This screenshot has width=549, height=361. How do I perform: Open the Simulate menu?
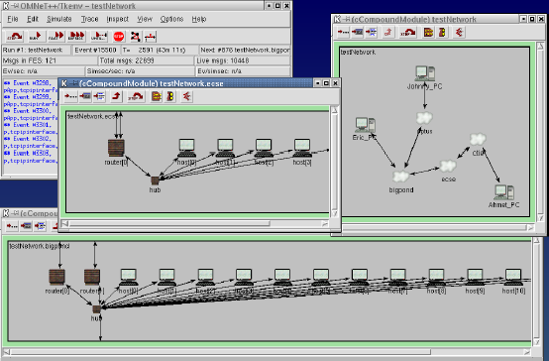point(59,19)
